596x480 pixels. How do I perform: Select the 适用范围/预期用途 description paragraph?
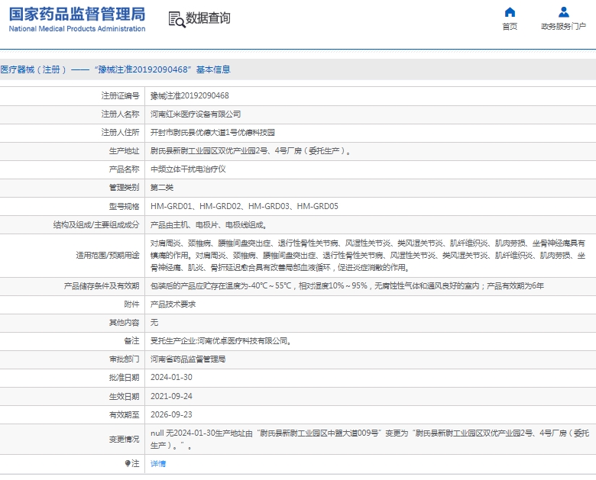368,256
